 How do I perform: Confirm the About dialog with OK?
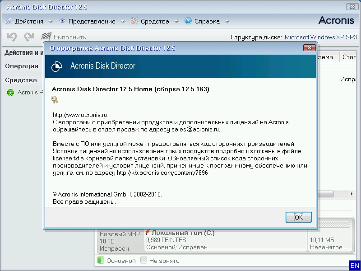pos(299,217)
